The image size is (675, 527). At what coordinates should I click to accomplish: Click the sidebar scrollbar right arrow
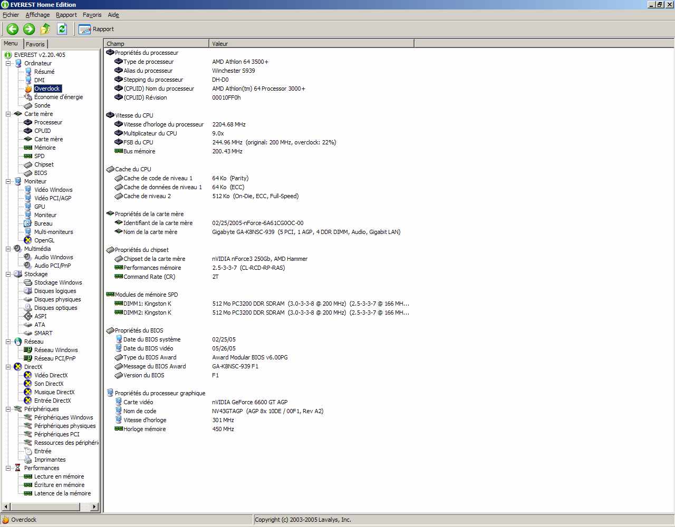[94, 507]
